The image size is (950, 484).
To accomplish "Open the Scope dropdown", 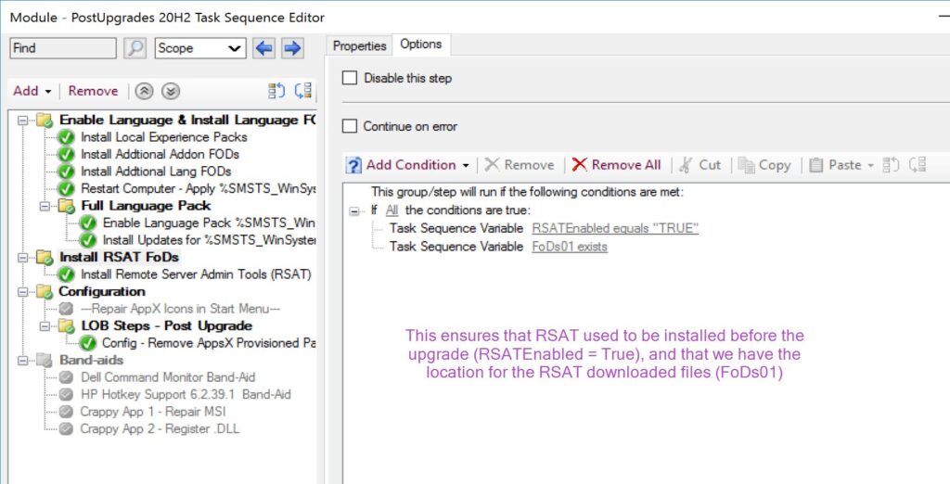I will [199, 48].
